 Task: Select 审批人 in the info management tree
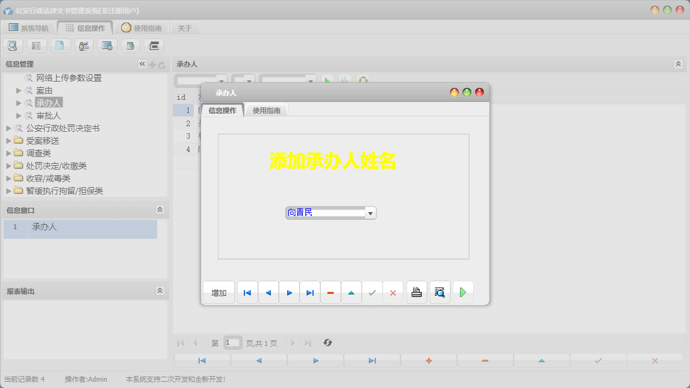[x=48, y=116]
